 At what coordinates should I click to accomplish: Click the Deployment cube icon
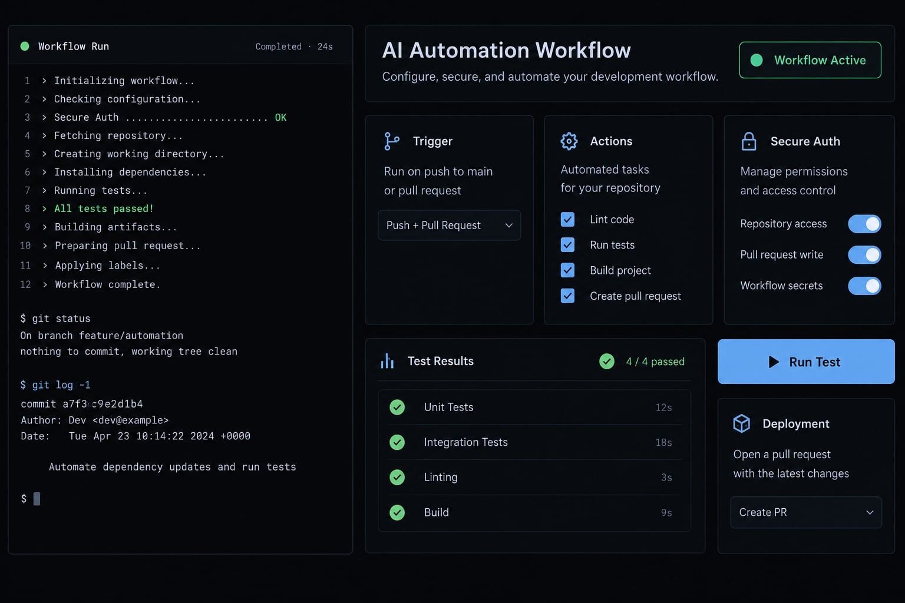[x=741, y=423]
